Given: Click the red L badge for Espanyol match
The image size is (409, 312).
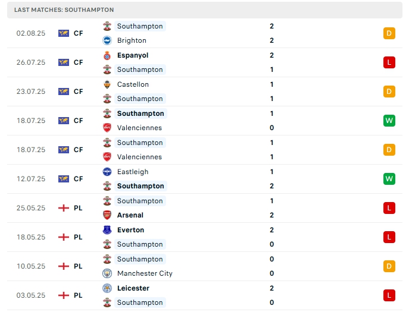Looking at the screenshot, I should pyautogui.click(x=389, y=62).
